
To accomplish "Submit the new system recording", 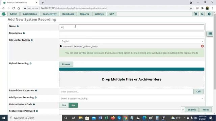I will coord(192,110).
